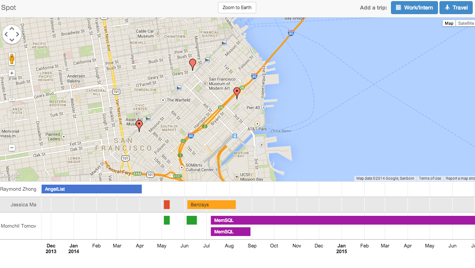Open the Google logo on the map
The image size is (475, 268).
click(x=10, y=175)
